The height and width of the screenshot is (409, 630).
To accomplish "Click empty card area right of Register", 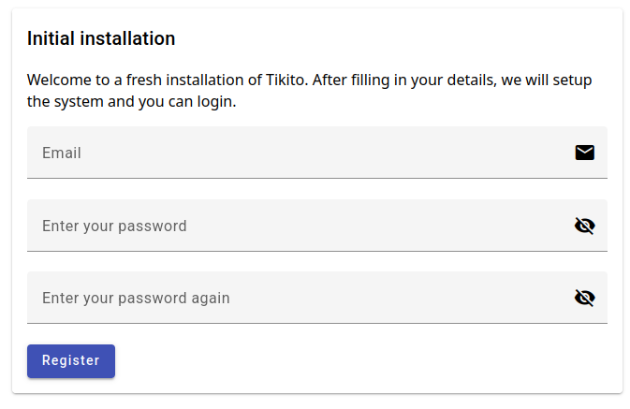I will coord(361,360).
